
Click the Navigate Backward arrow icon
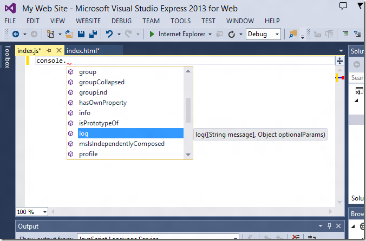pos(16,34)
